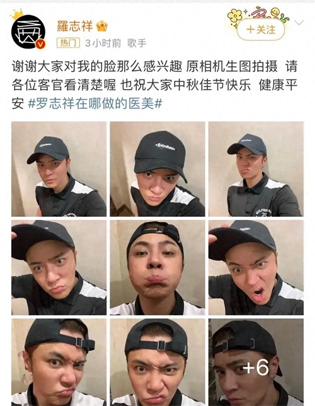Open center photo with puffed lips
This screenshot has height=406, width=315.
tap(157, 267)
